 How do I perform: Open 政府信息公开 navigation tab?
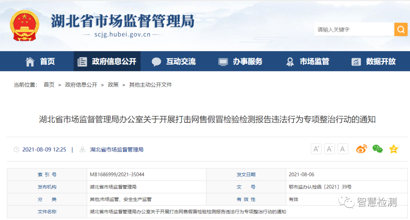(x=107, y=62)
